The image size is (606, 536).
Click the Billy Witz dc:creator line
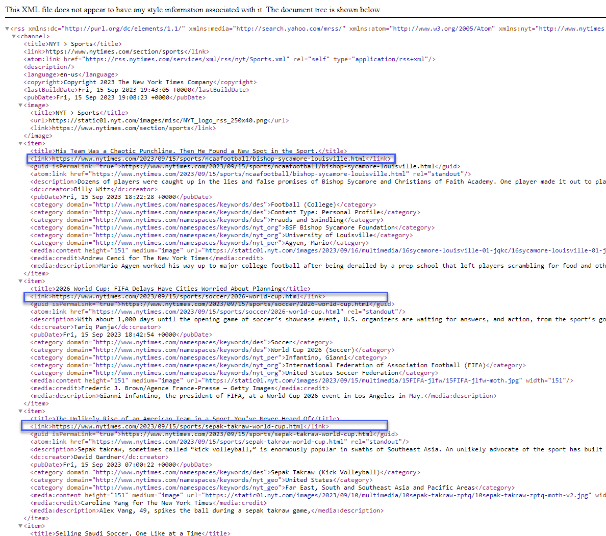(x=94, y=189)
